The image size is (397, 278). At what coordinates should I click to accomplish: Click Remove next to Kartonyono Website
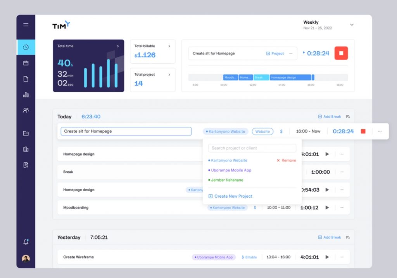286,160
